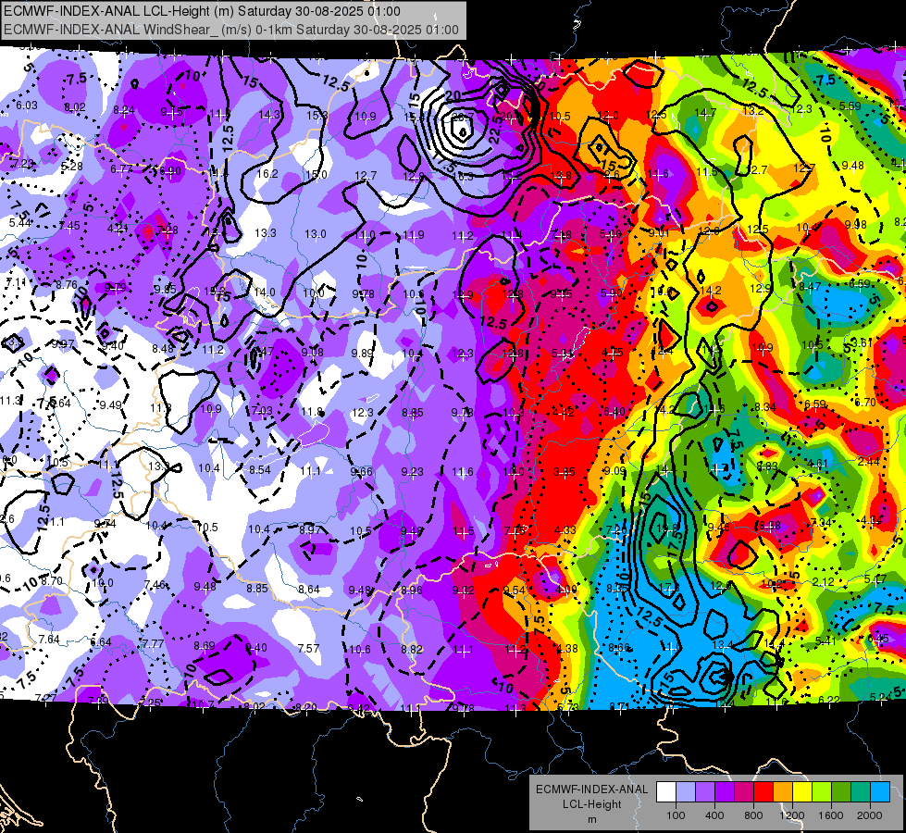
Task: Click the '7.20' wind shear value
Action: pyautogui.click(x=616, y=530)
